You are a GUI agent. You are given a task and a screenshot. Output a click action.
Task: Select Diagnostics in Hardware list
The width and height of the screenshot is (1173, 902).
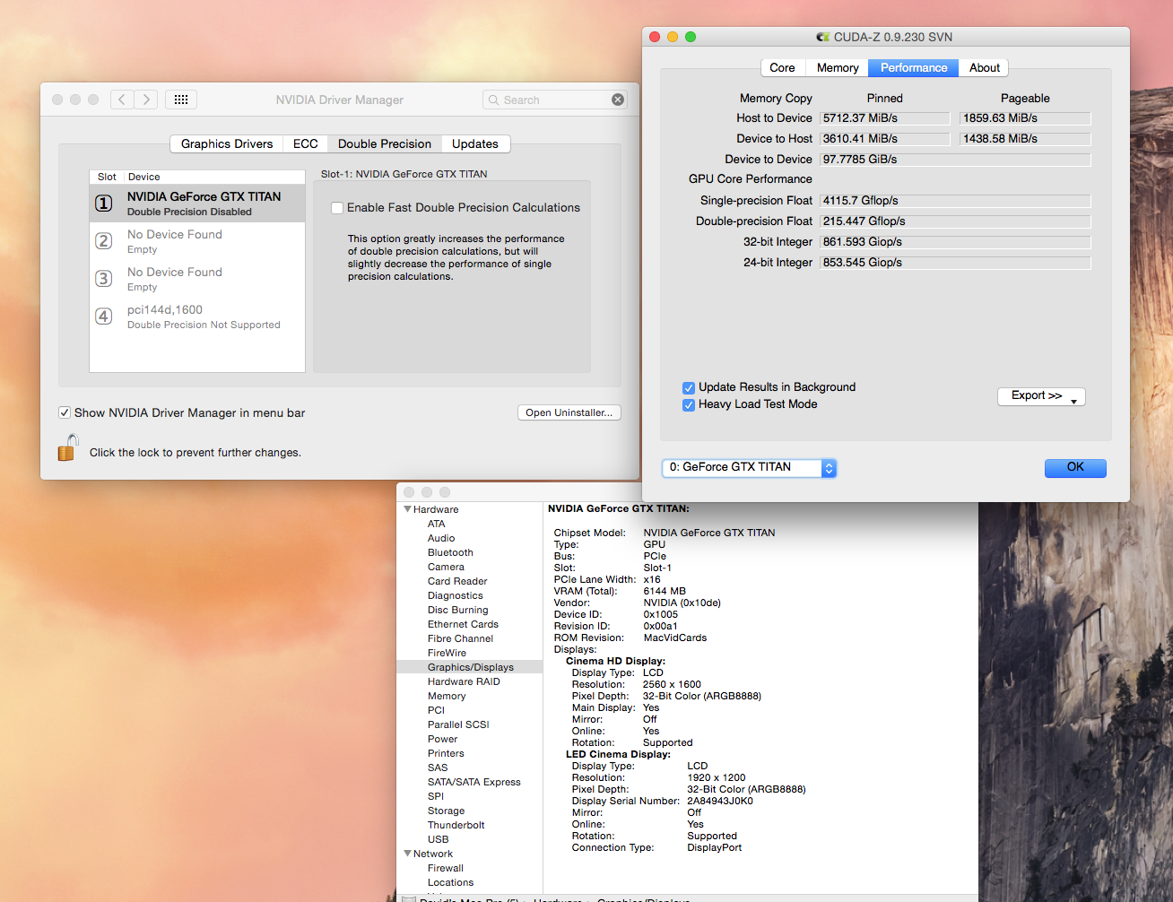[456, 595]
